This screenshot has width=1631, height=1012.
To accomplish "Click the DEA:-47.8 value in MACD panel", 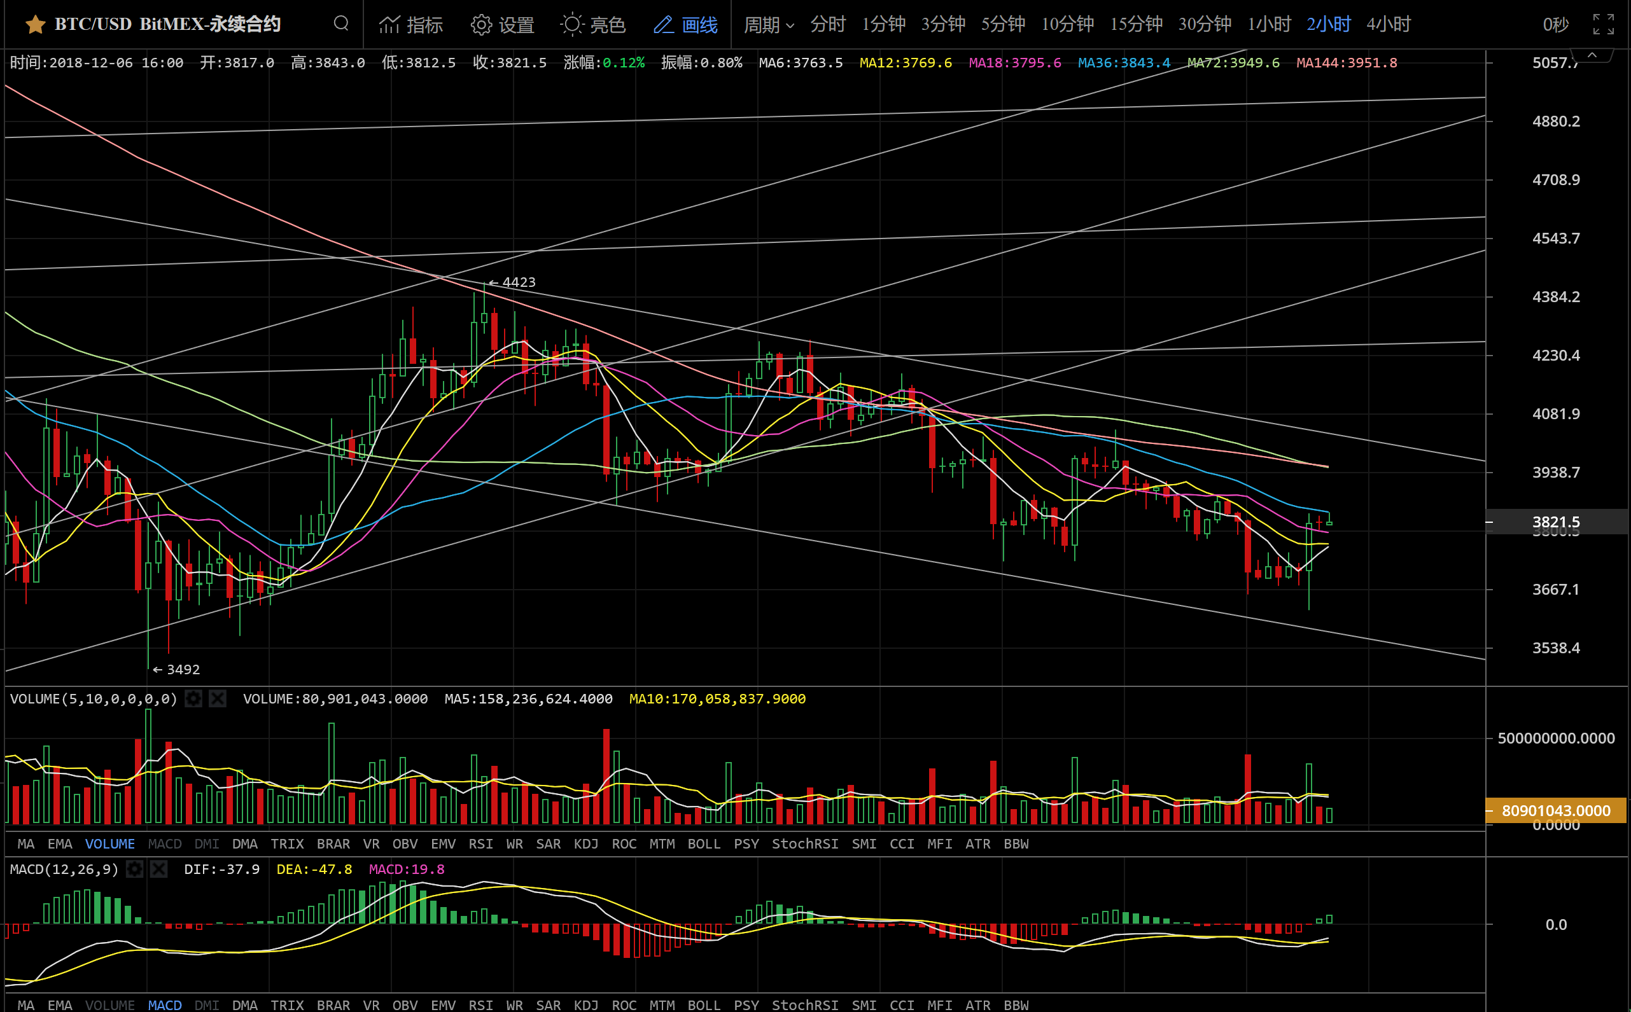I will click(314, 869).
